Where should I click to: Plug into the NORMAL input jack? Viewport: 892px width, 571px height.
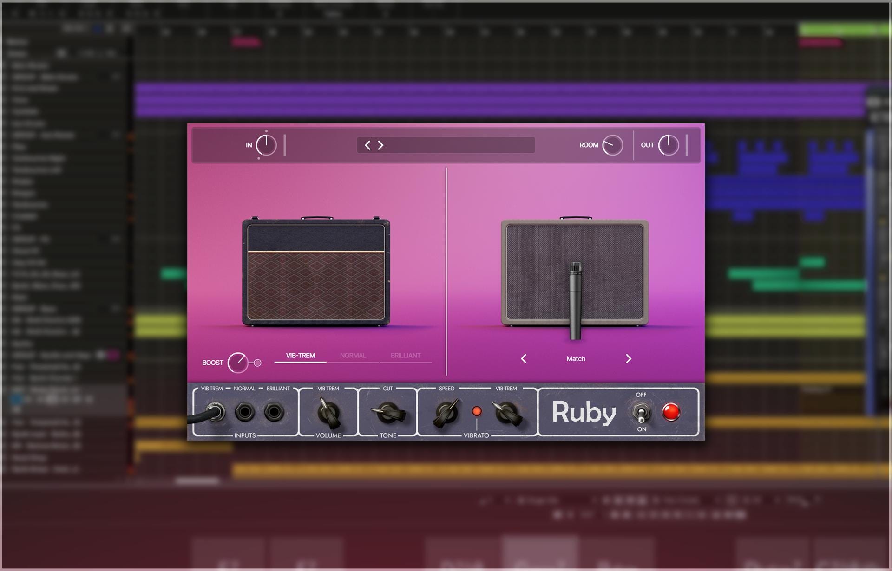(244, 412)
